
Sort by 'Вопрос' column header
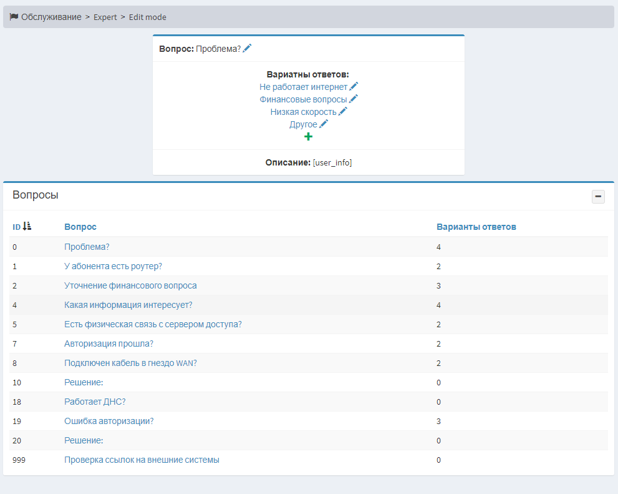point(80,227)
